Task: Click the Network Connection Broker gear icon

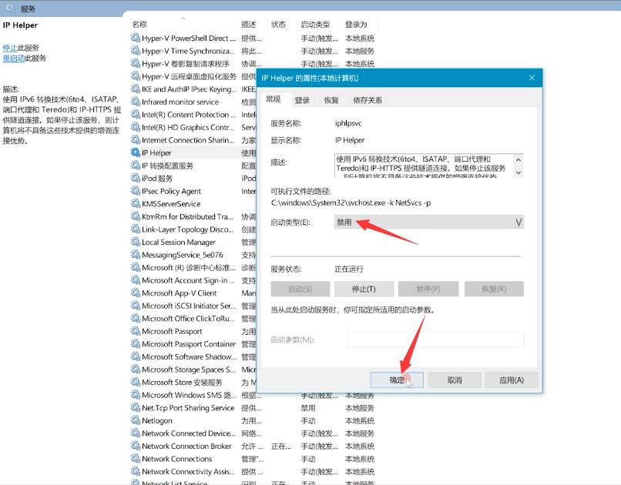Action: 136,446
